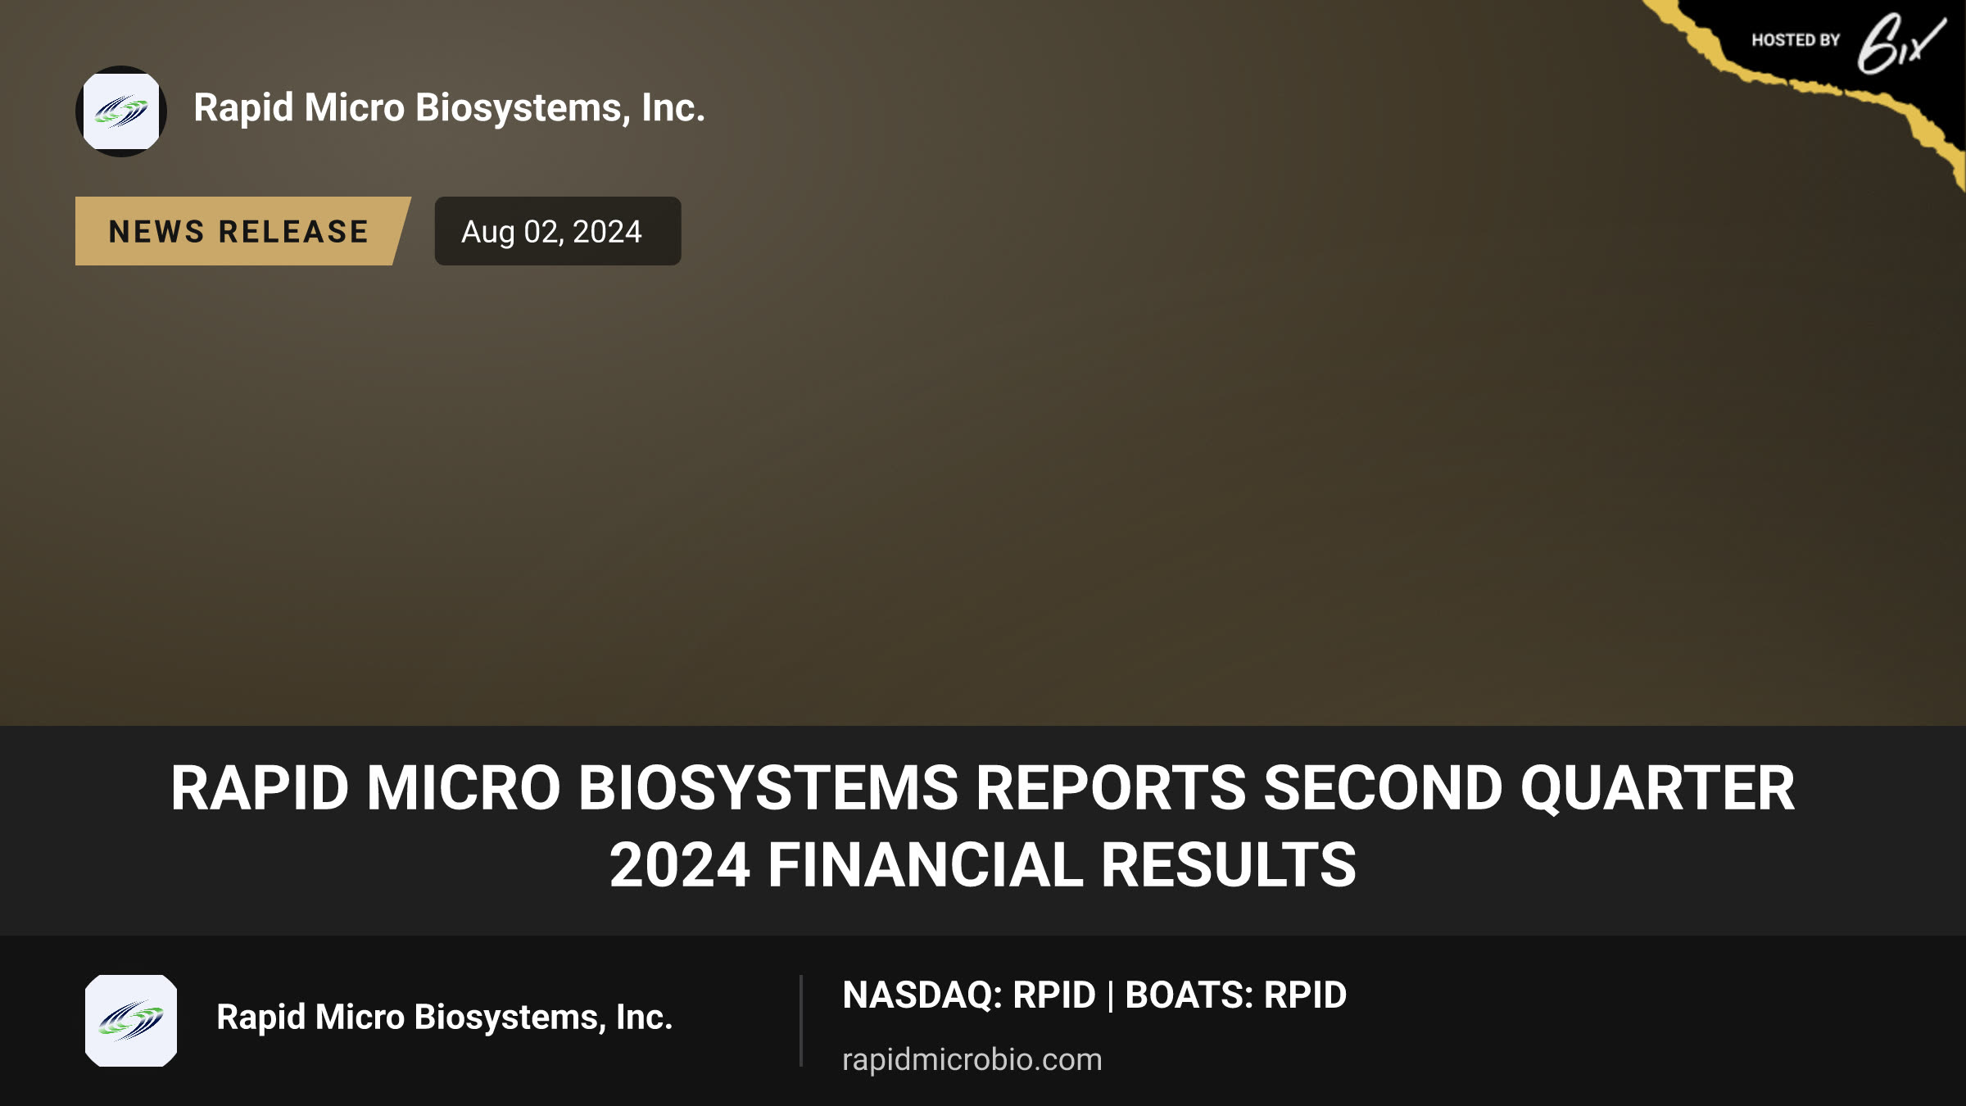
Task: Click the top Rapid Micro Biosystems, Inc. title
Action: click(x=449, y=108)
